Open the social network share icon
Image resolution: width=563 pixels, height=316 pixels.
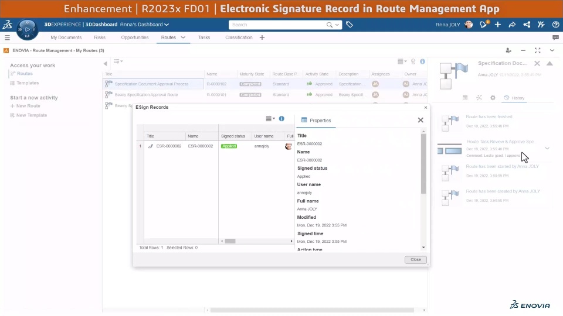coord(527,25)
